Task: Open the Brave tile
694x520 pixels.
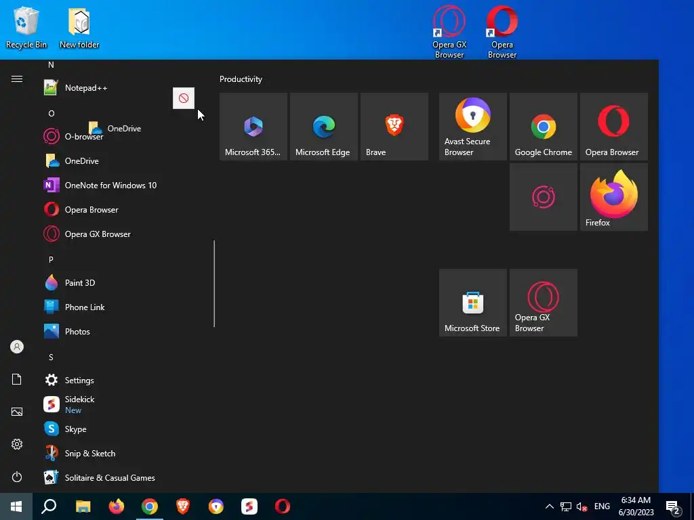Action: click(x=394, y=127)
